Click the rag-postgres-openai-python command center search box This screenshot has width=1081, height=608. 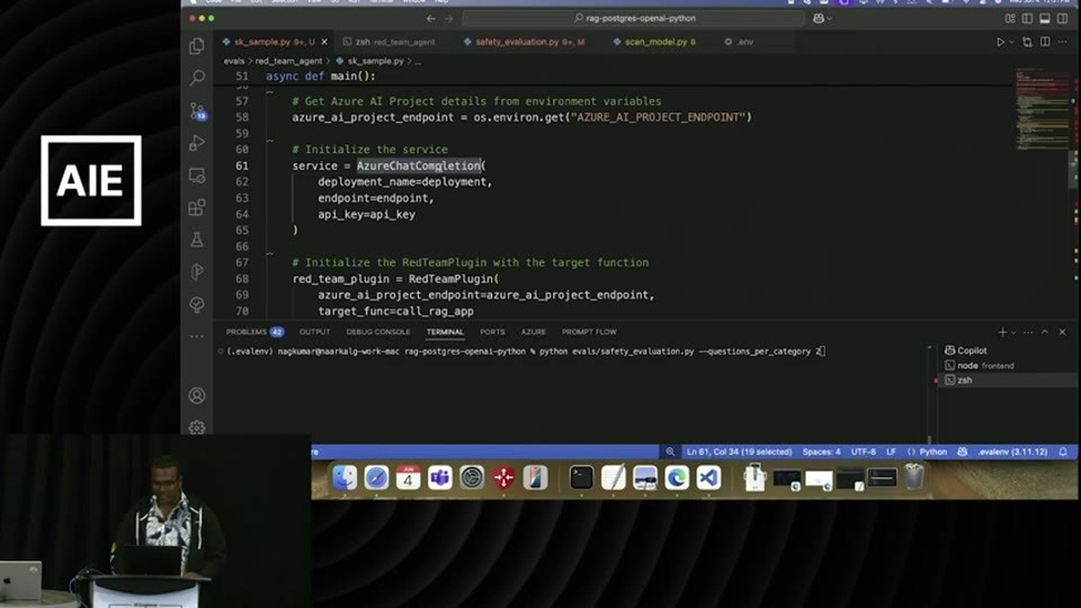pos(634,18)
